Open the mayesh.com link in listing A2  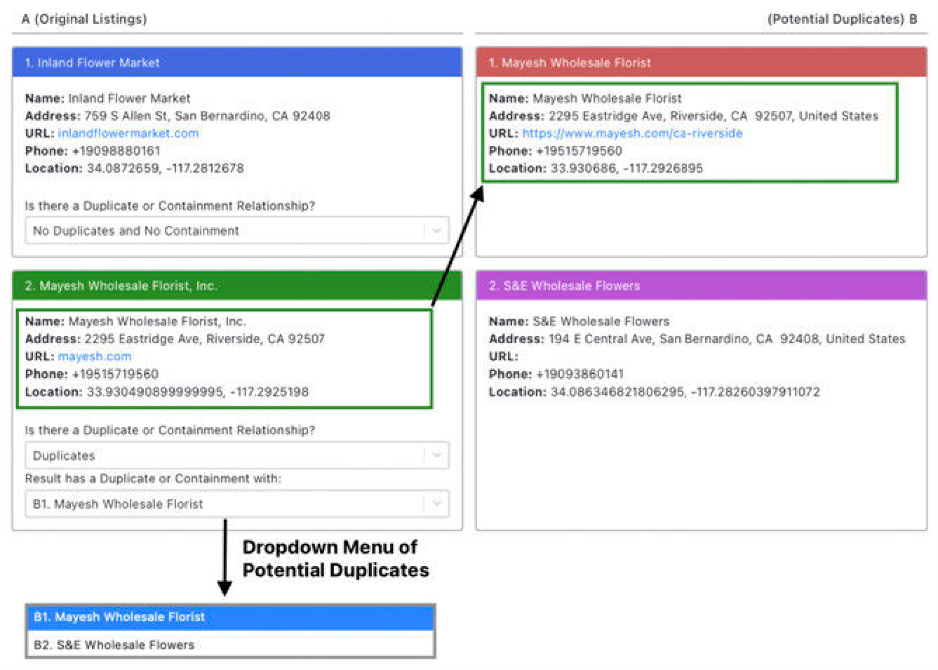coord(95,356)
